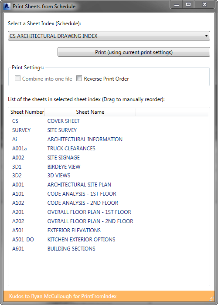Sort by the Sheet Number column header
Image resolution: width=218 pixels, height=305 pixels.
point(27,112)
